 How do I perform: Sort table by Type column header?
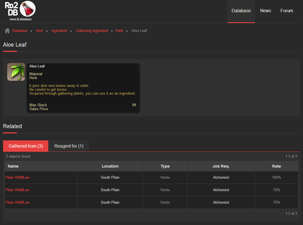[x=165, y=166]
